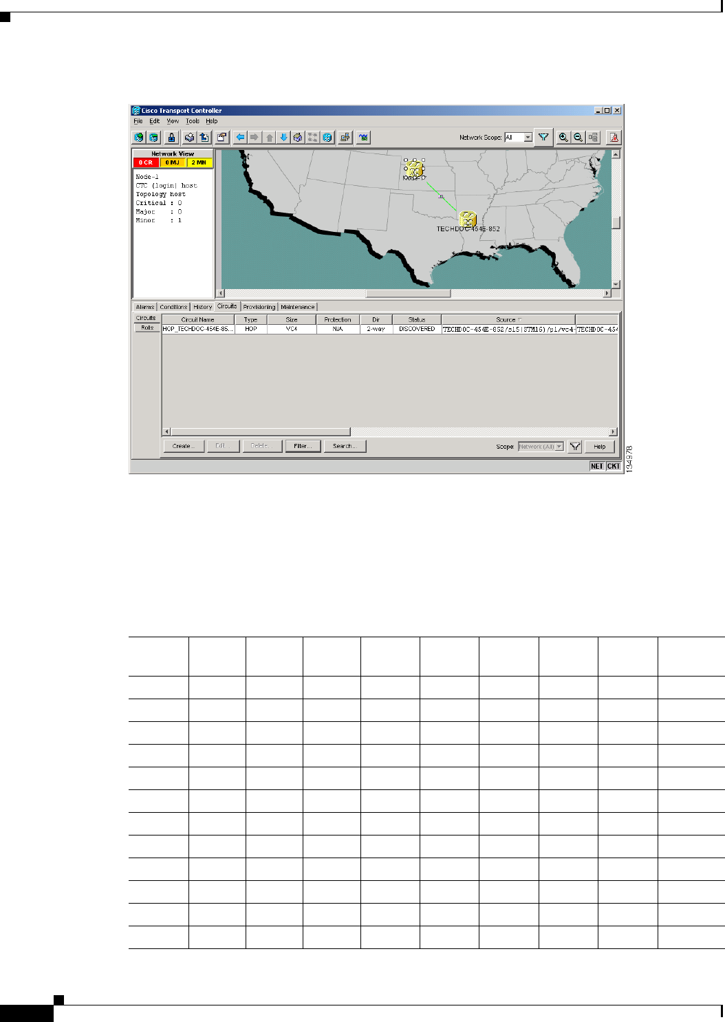This screenshot has width=725, height=1022.
Task: Go forward with the right arrow icon
Action: coord(255,138)
